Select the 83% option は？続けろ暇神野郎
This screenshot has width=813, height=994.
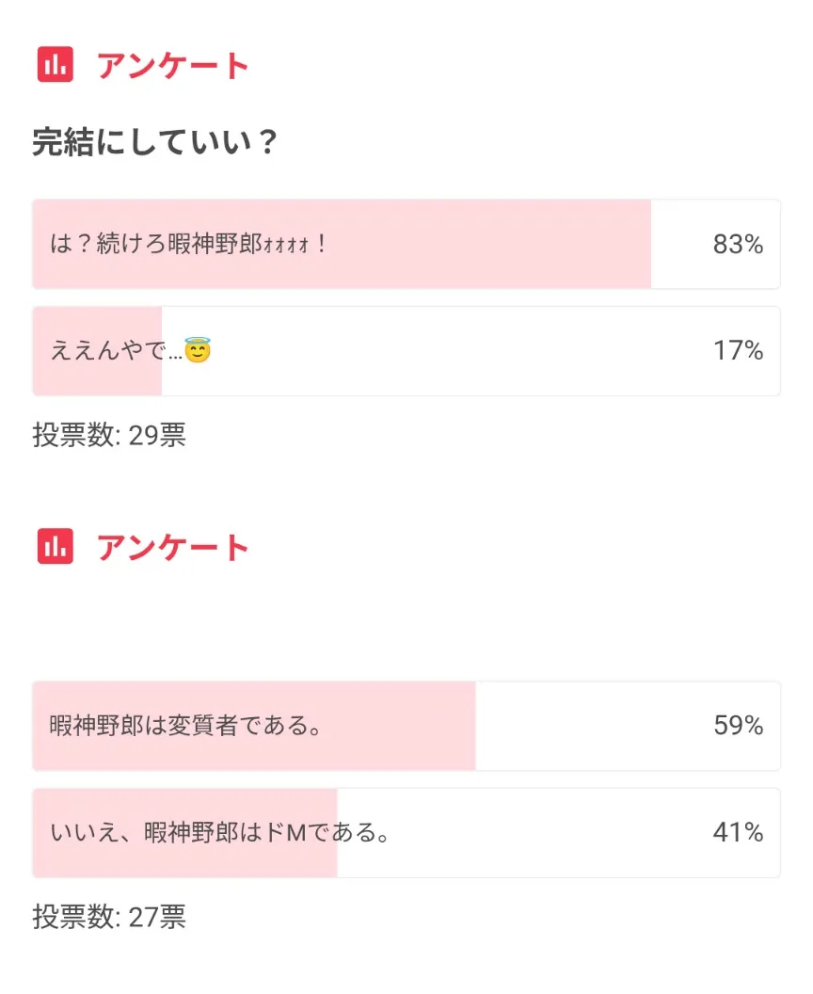[406, 244]
